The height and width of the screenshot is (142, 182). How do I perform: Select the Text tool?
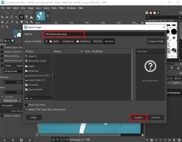click(31, 22)
